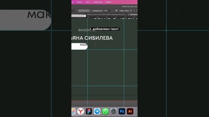Expand the dropdown arrow left of gray field
The width and height of the screenshot is (209, 117).
(76, 11)
